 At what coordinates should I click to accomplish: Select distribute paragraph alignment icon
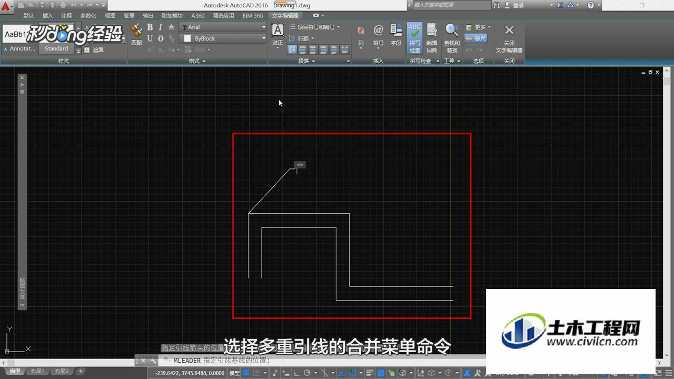pos(345,49)
